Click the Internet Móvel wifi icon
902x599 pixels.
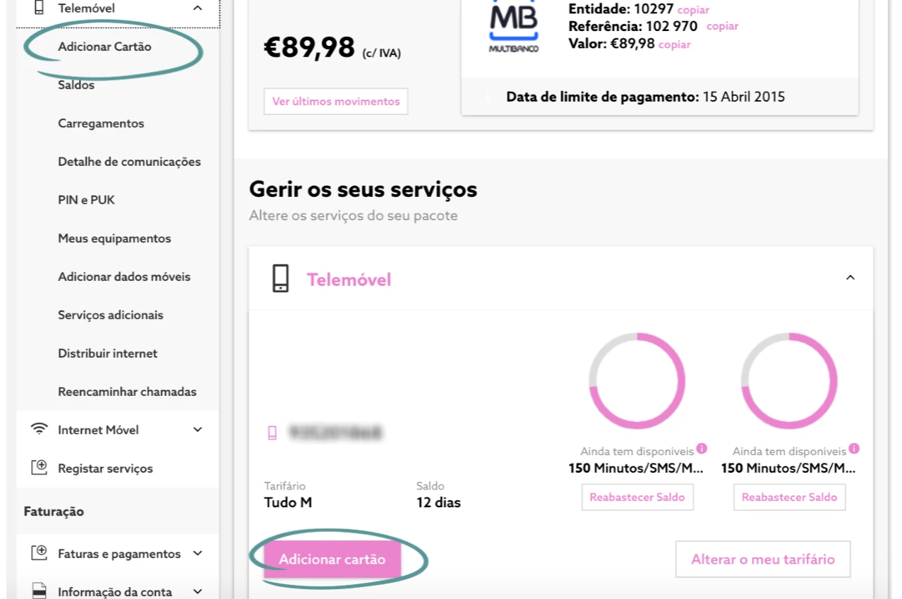point(40,430)
